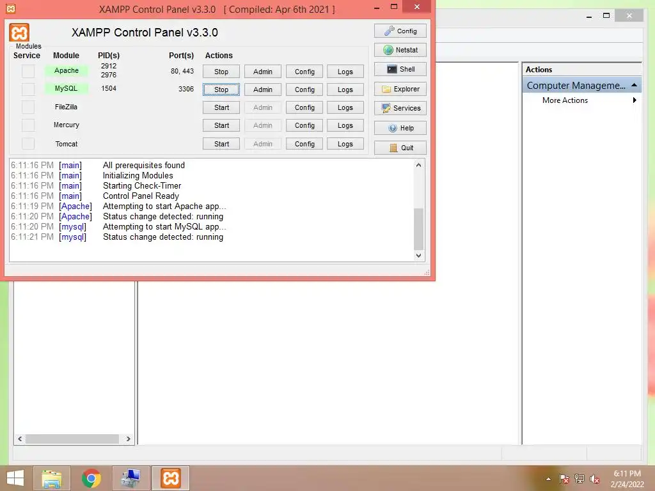The image size is (655, 491).
Task: Start the Mercury module
Action: tap(221, 125)
